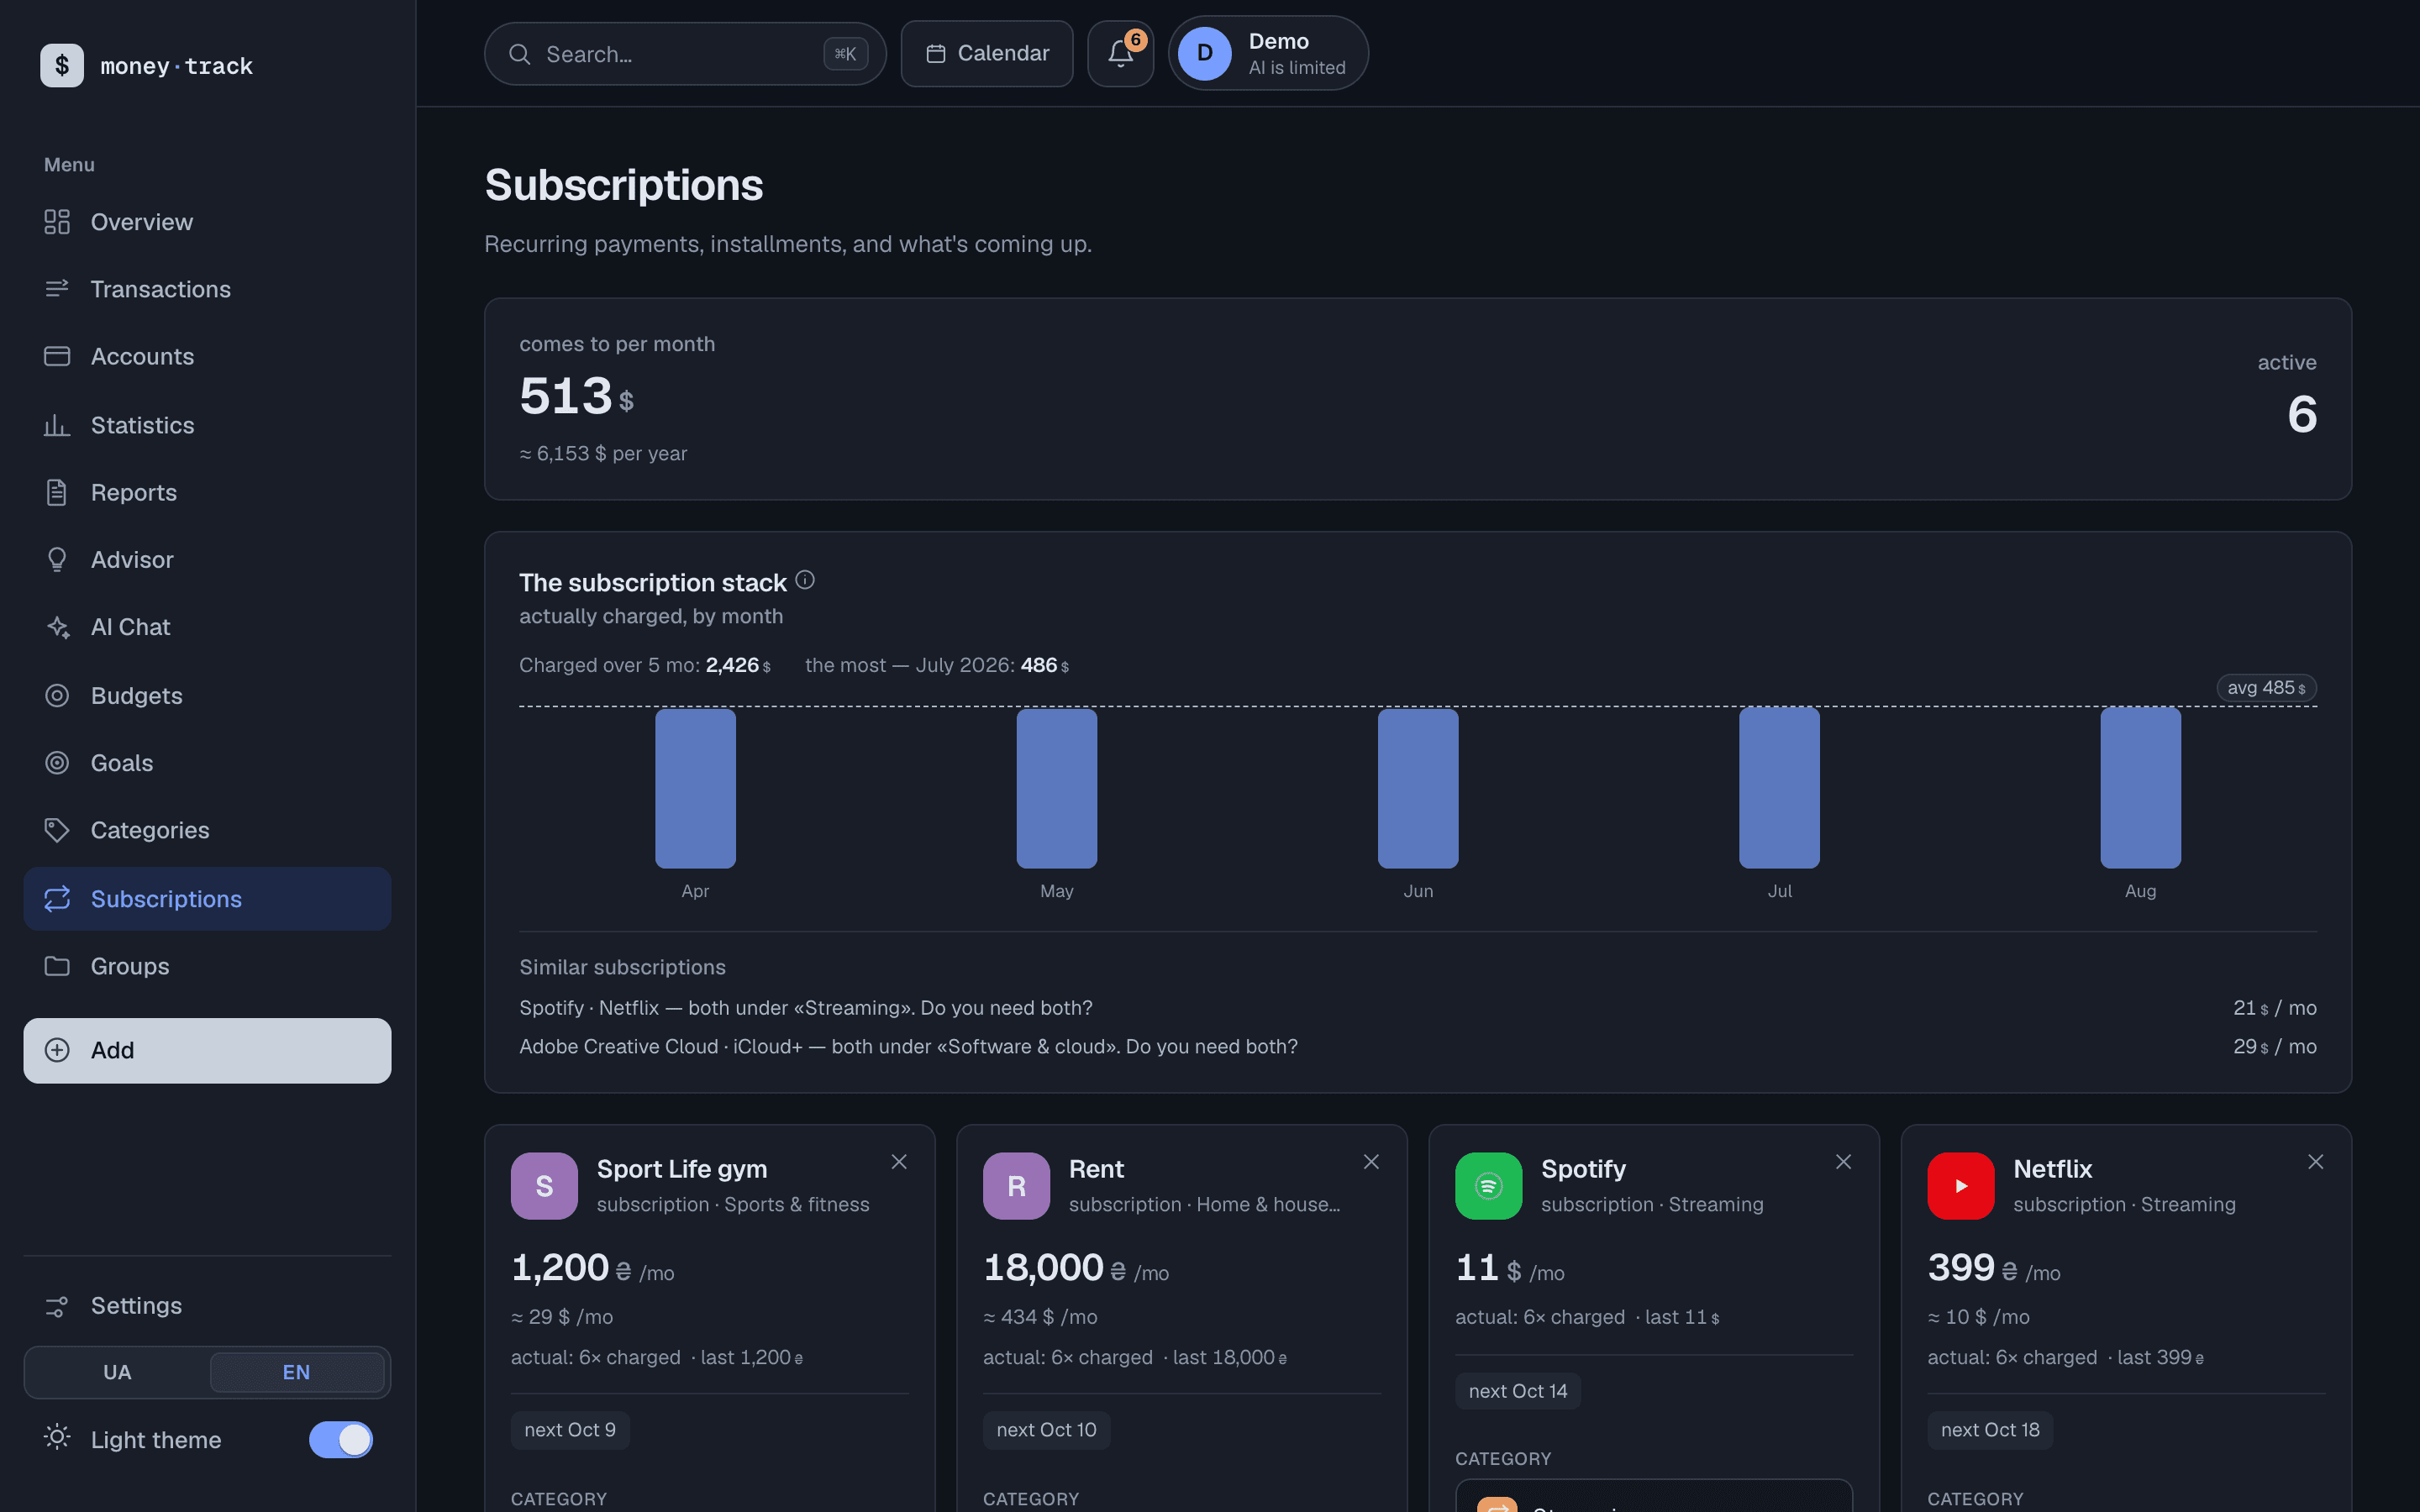Click the Add button

(x=207, y=1050)
